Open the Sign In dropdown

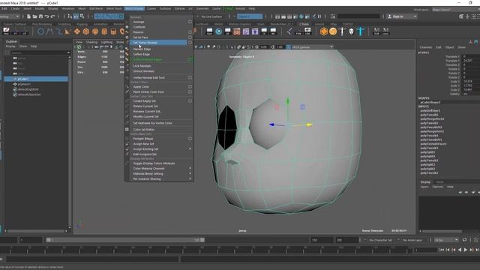coord(402,16)
